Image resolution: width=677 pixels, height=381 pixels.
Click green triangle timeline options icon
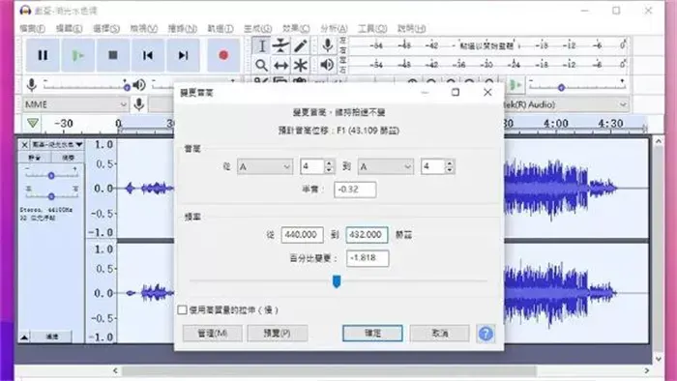point(33,124)
